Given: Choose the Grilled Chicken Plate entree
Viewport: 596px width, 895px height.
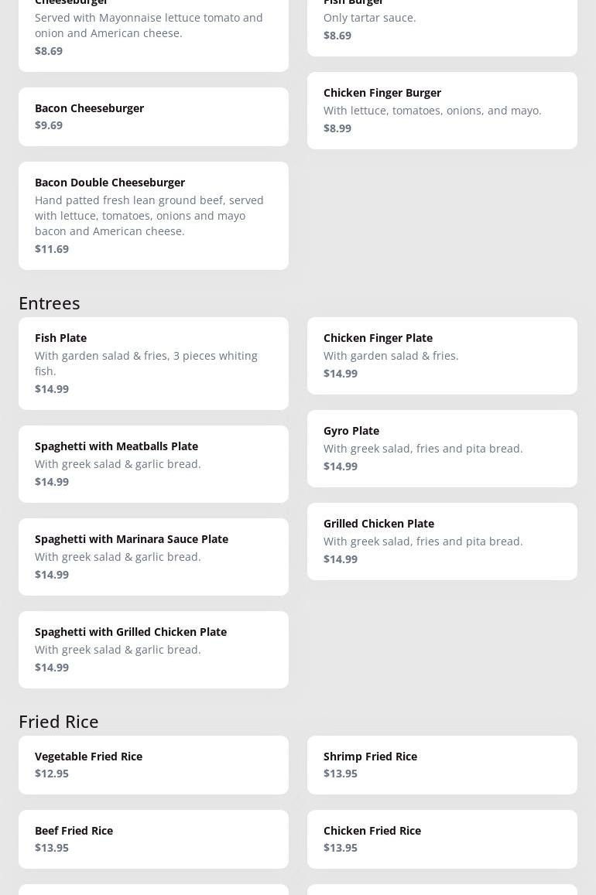Looking at the screenshot, I should [x=442, y=541].
